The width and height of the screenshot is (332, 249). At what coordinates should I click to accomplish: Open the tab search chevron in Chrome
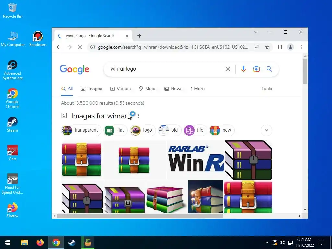(x=256, y=32)
